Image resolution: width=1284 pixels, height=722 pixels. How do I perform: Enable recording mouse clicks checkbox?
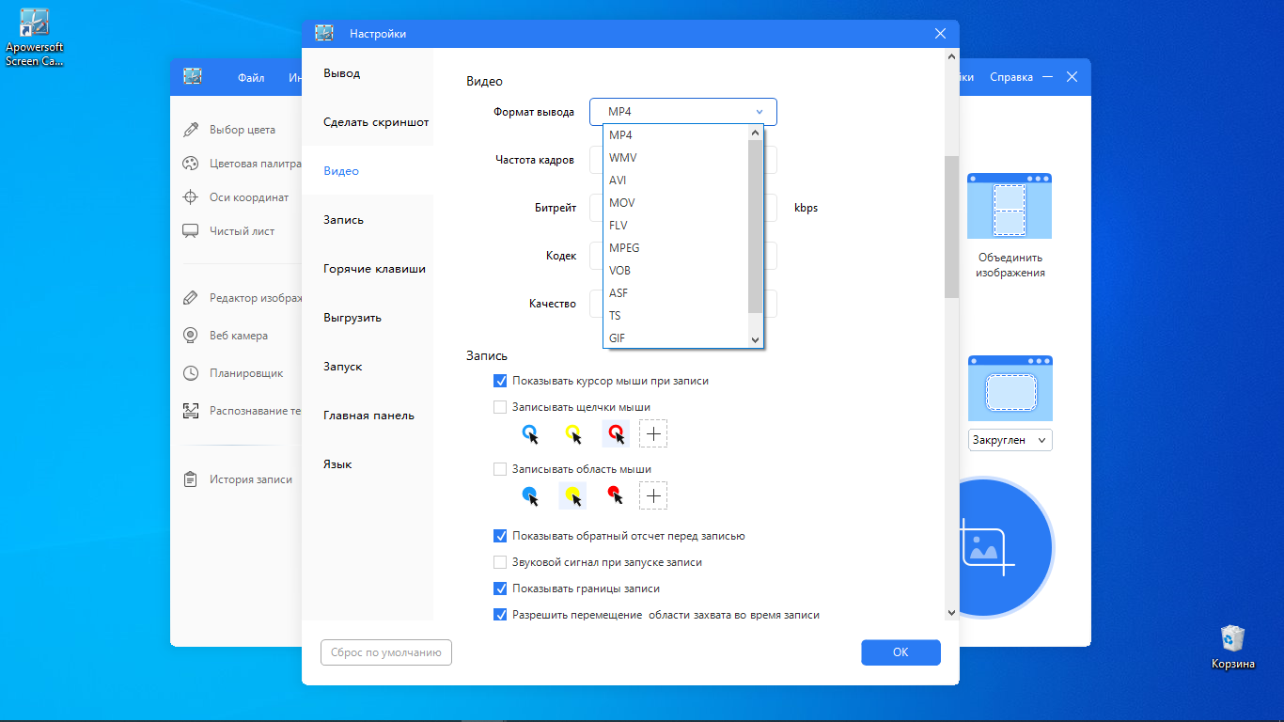[500, 408]
